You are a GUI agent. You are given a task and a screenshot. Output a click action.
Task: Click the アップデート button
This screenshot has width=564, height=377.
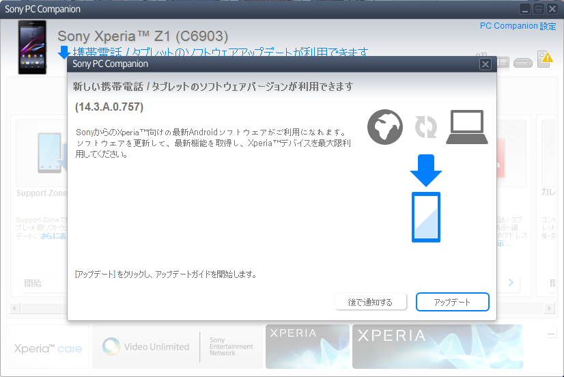click(452, 302)
